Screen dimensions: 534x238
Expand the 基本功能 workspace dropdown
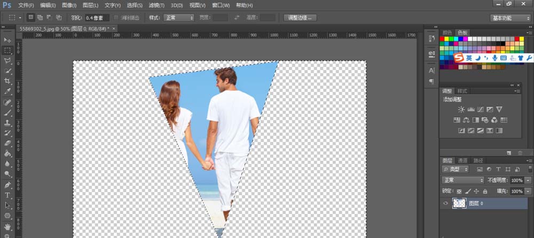tap(511, 18)
